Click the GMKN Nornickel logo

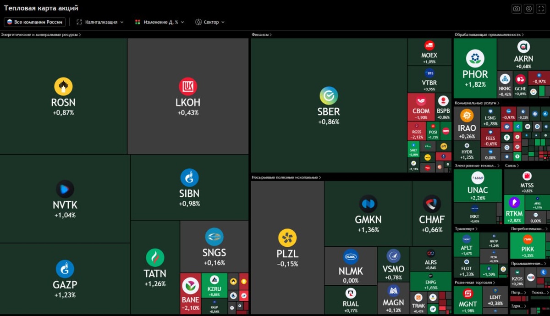(x=368, y=204)
